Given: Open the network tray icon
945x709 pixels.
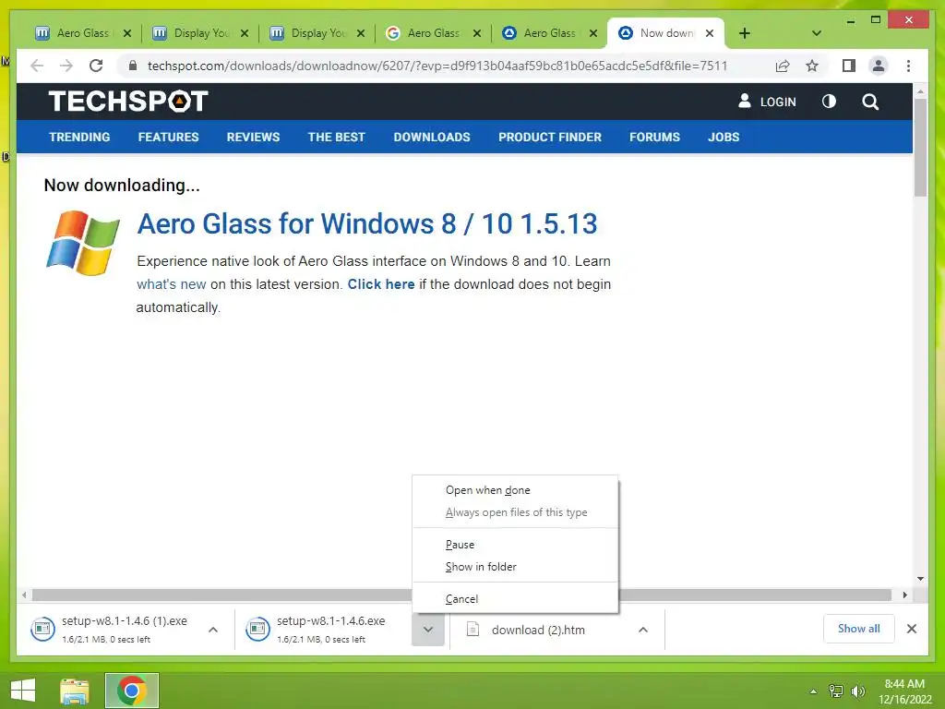Looking at the screenshot, I should pos(836,691).
